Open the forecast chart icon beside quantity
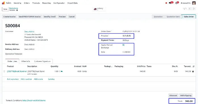The width and height of the screenshot is (198, 104). click(62, 71)
